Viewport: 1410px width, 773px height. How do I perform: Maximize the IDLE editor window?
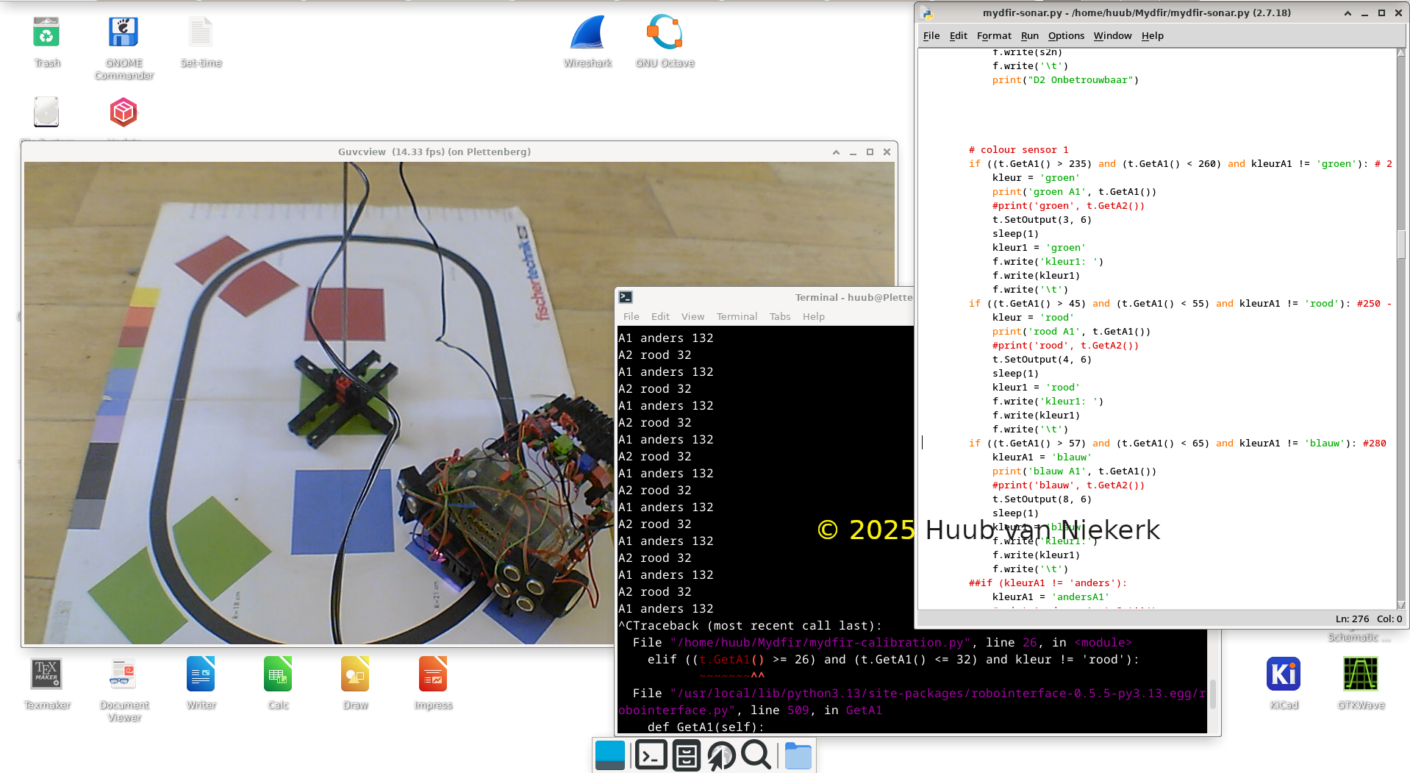tap(1381, 13)
